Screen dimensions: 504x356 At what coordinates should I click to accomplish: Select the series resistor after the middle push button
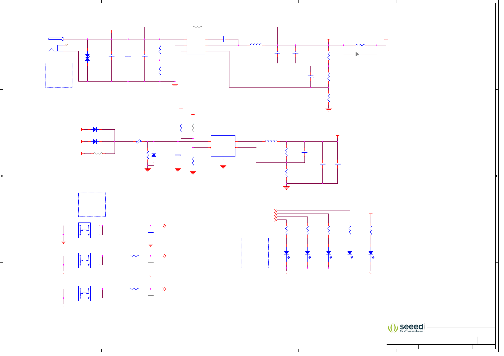click(x=134, y=256)
